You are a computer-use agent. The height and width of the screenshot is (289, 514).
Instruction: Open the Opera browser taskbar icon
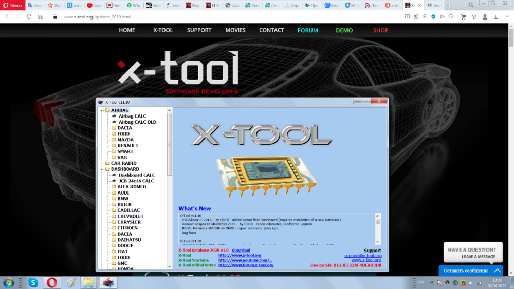51,282
